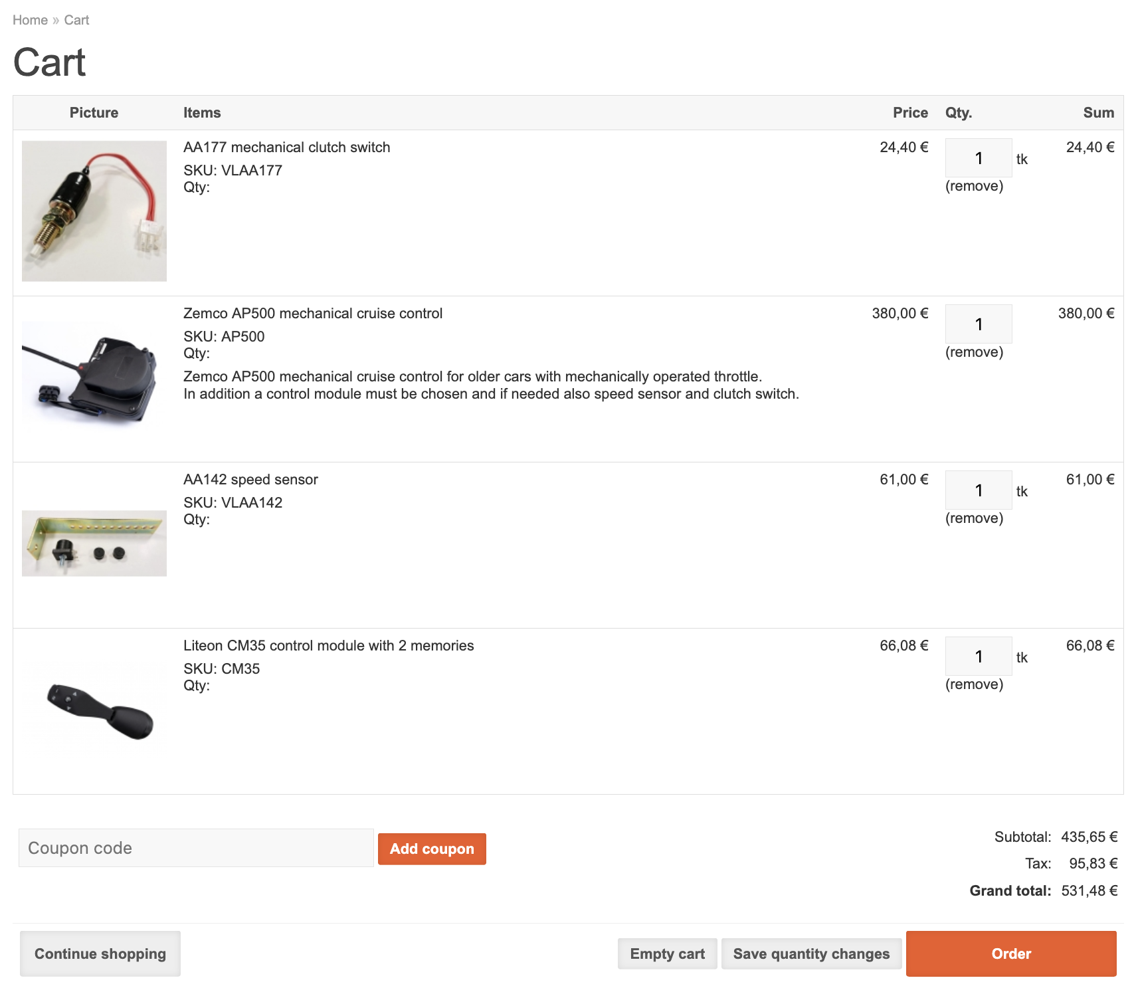Viewport: 1136px width, 1002px height.
Task: Remove AA177 clutch switch from cart
Action: click(974, 186)
